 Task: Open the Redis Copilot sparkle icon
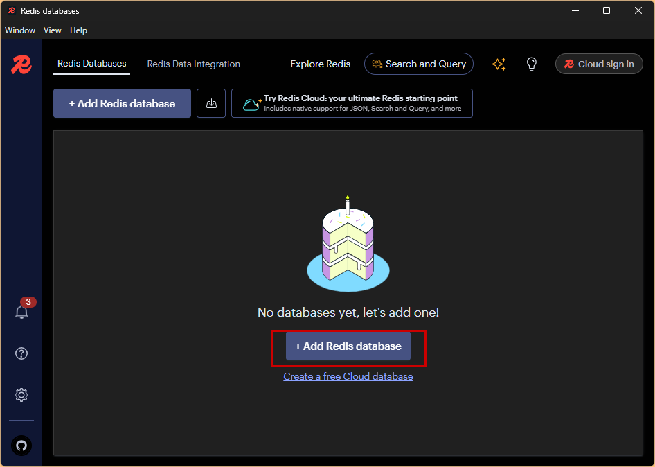499,64
